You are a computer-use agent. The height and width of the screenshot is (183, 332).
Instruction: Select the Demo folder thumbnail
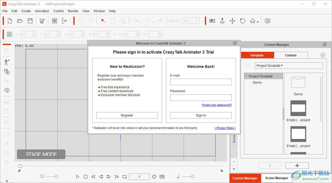click(298, 82)
